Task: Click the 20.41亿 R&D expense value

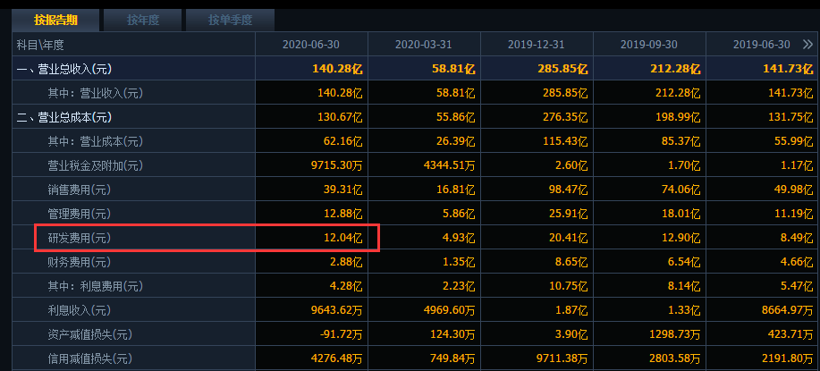Action: pyautogui.click(x=569, y=239)
